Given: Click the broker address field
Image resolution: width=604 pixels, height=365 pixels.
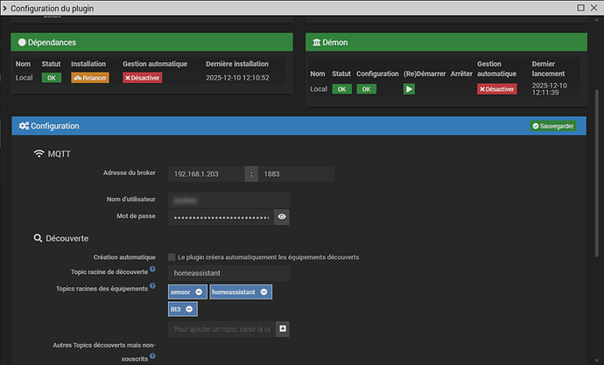Looking at the screenshot, I should point(206,174).
